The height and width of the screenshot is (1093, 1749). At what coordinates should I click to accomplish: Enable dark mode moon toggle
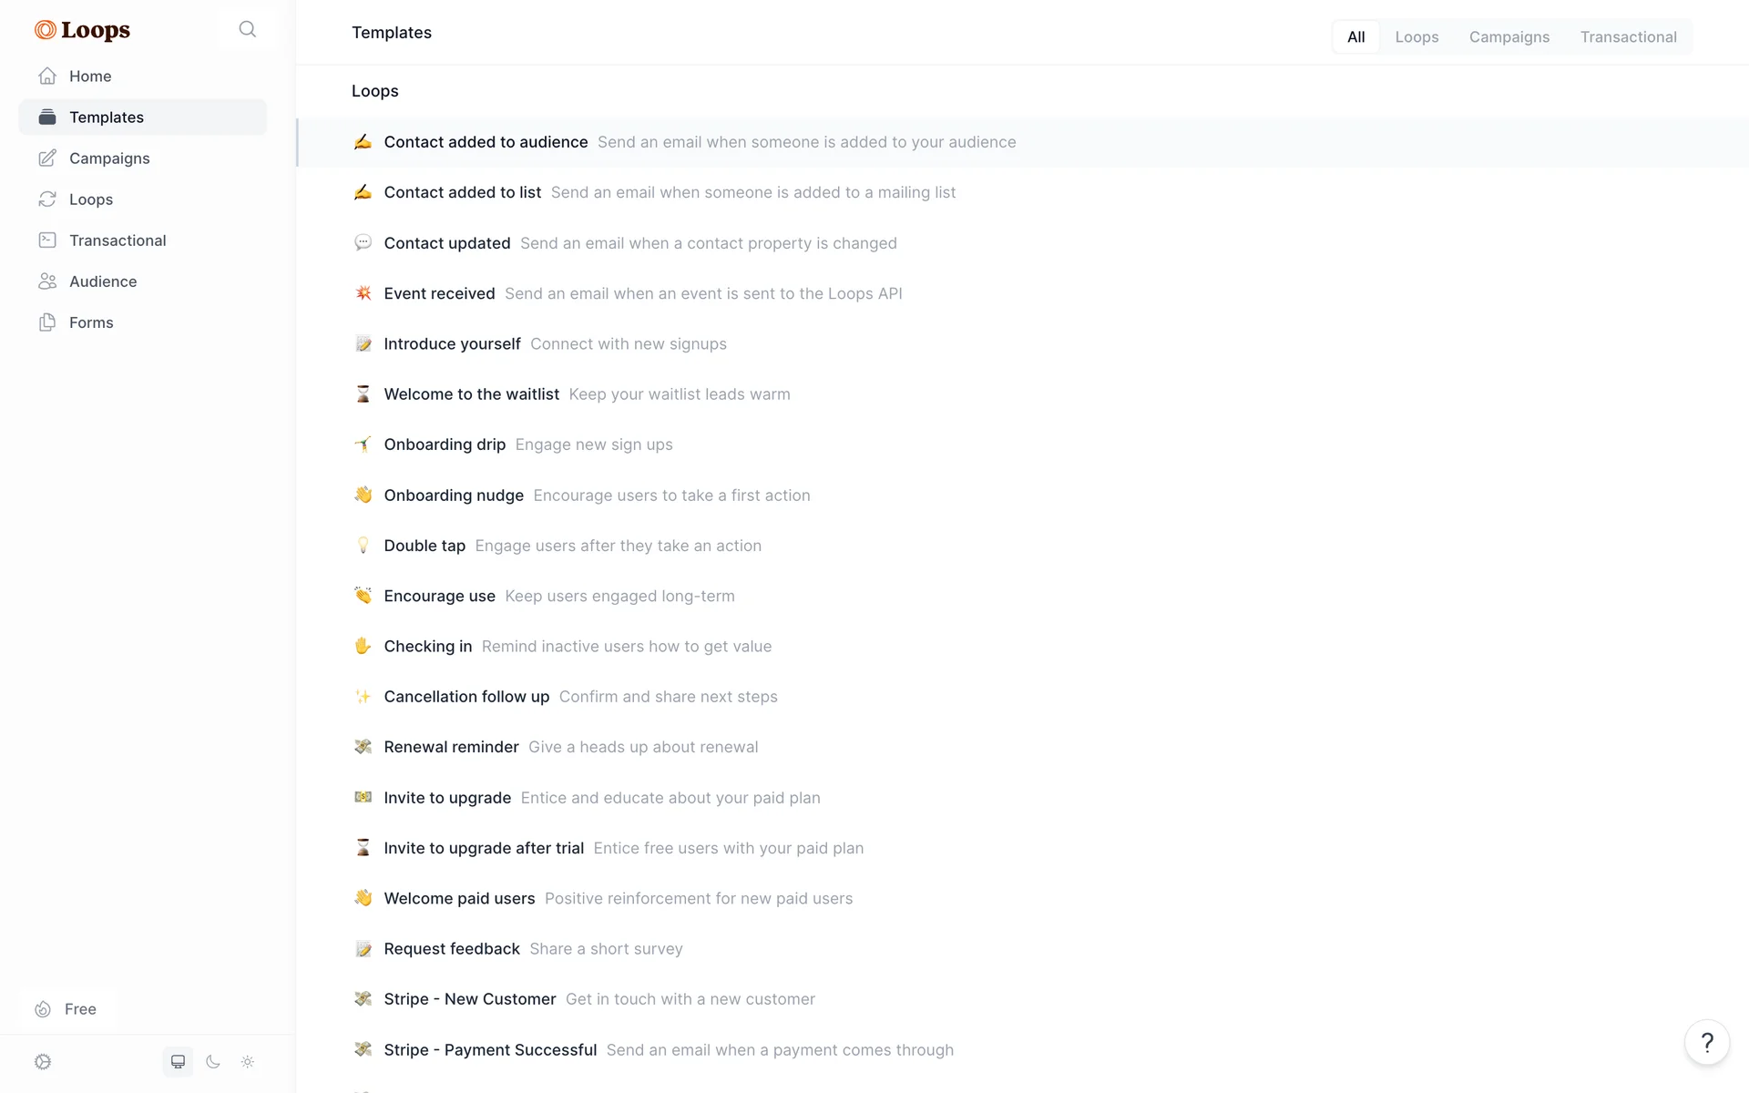[213, 1061]
